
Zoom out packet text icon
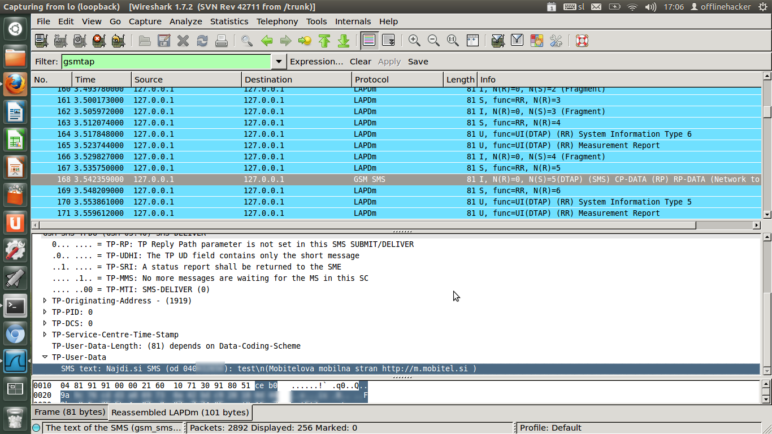click(x=433, y=41)
